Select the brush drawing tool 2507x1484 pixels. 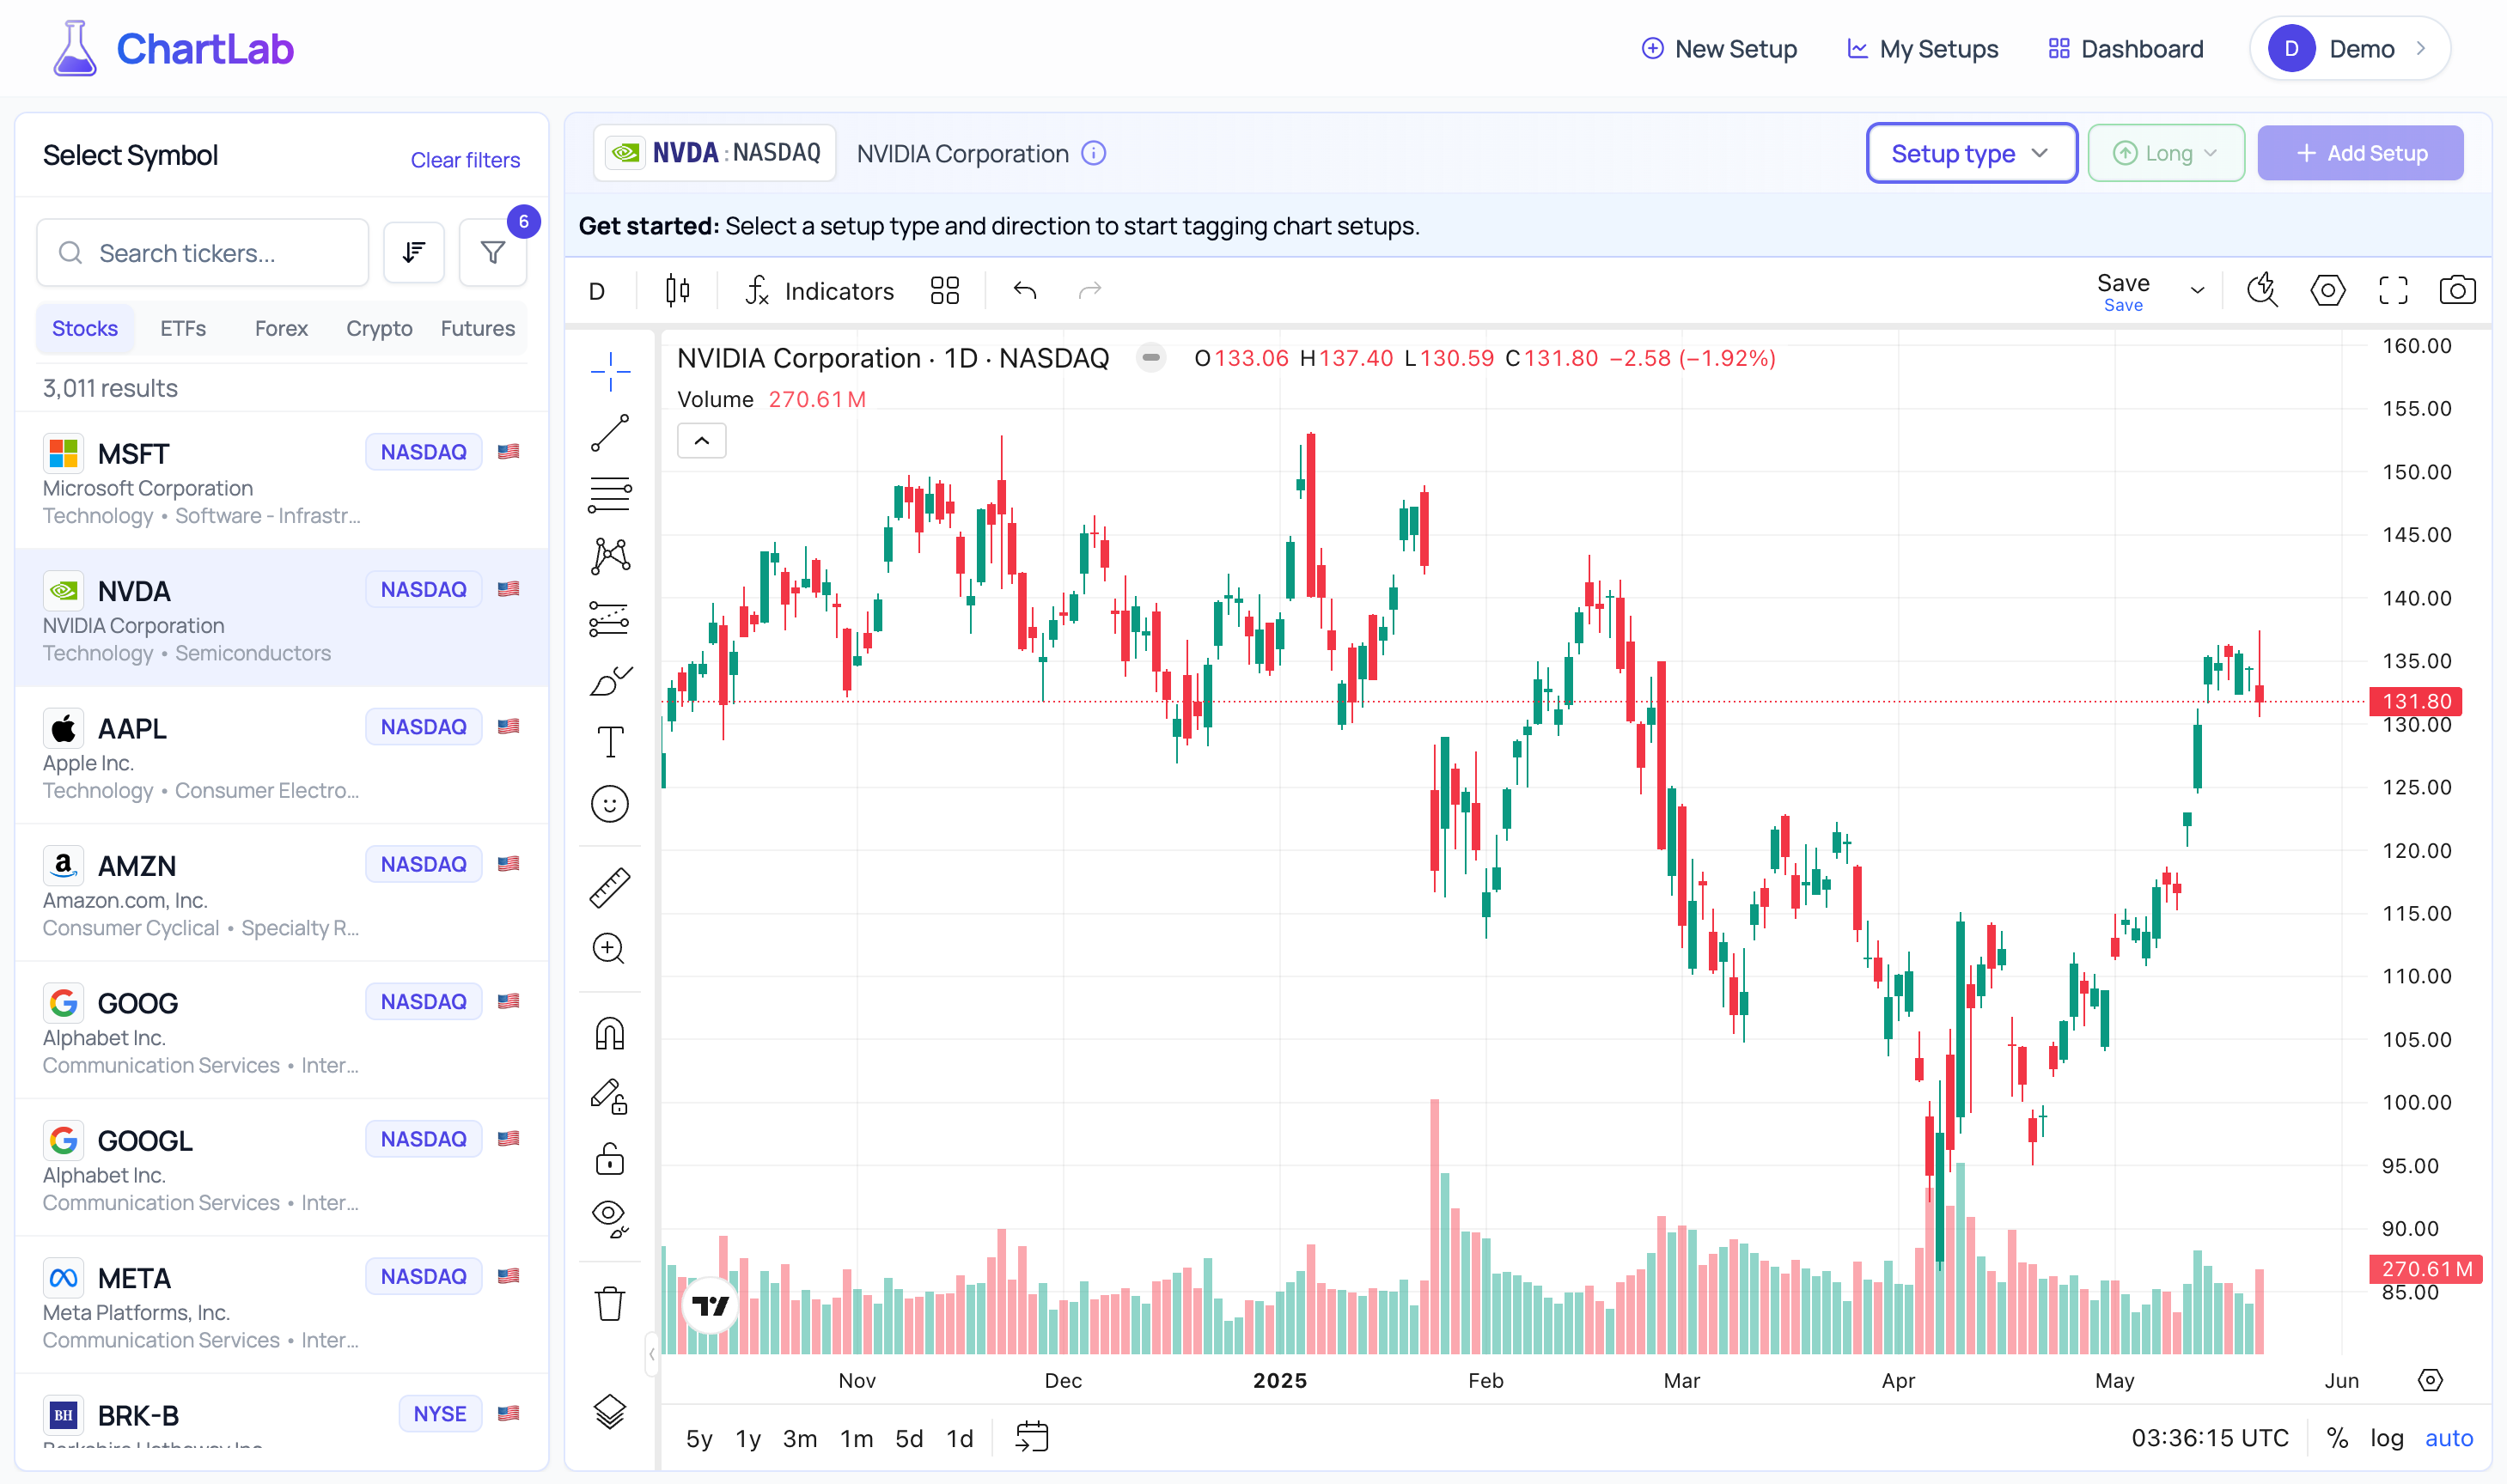click(609, 681)
